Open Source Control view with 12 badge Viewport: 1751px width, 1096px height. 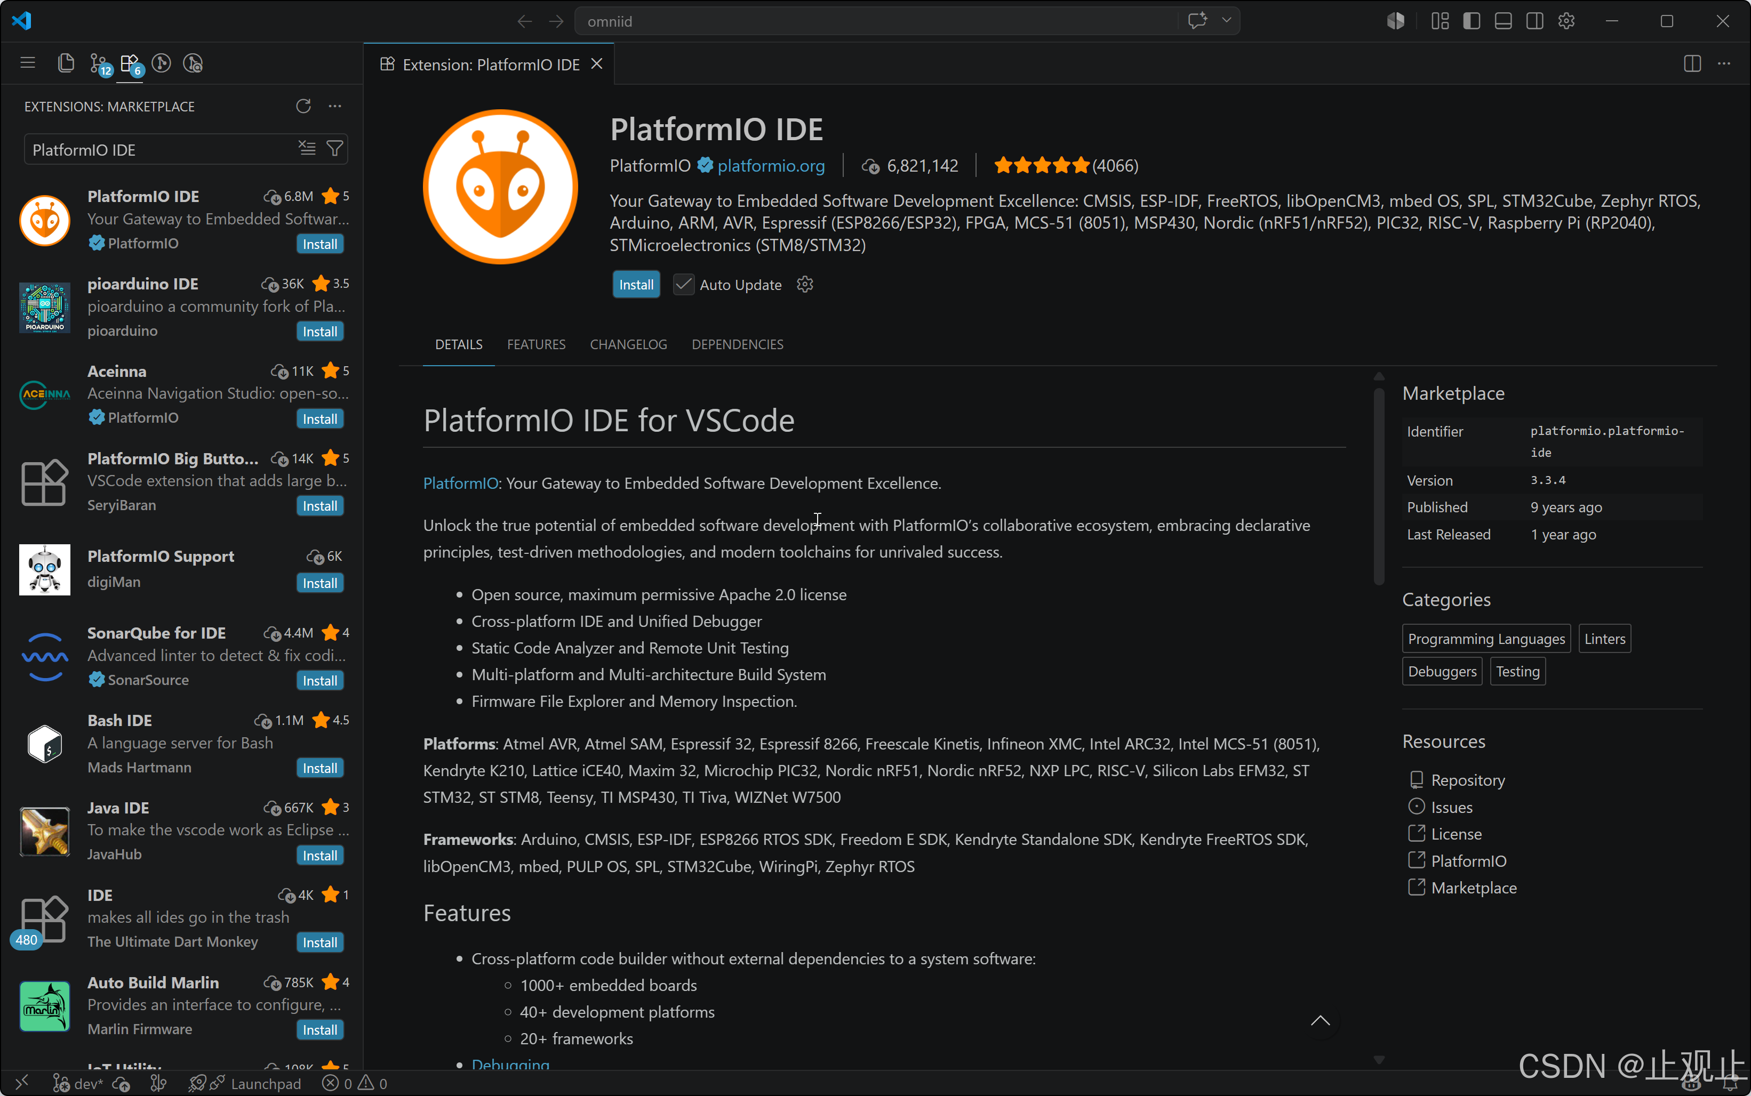[x=99, y=64]
